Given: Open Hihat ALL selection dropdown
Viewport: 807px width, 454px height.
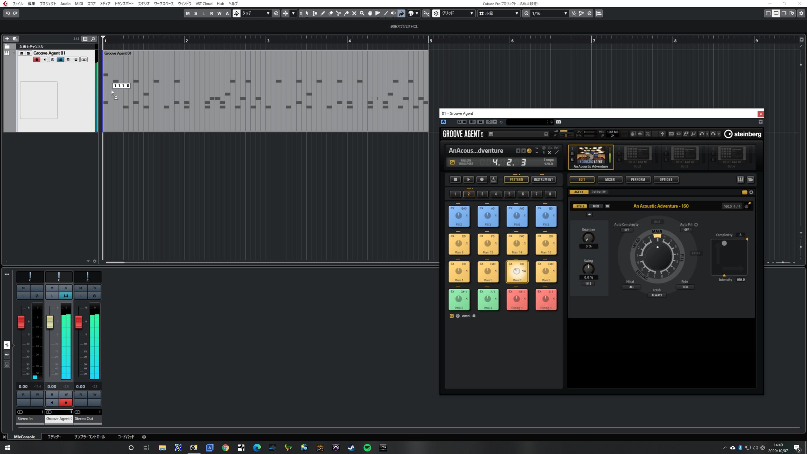Looking at the screenshot, I should (x=631, y=287).
